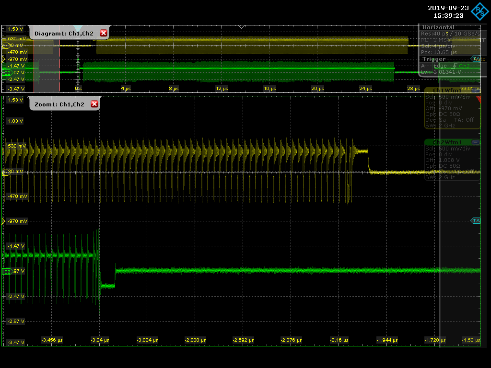Click the C2 ground marker in Zoom1

point(7,272)
